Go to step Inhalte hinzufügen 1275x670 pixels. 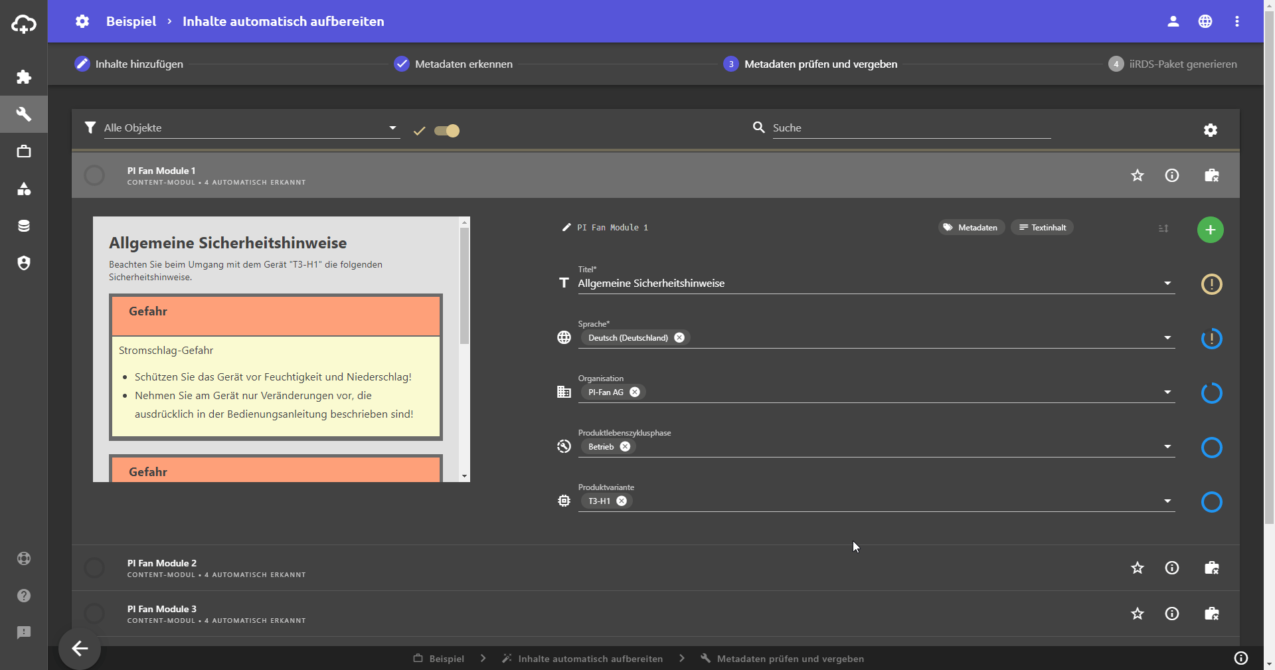[x=129, y=64]
